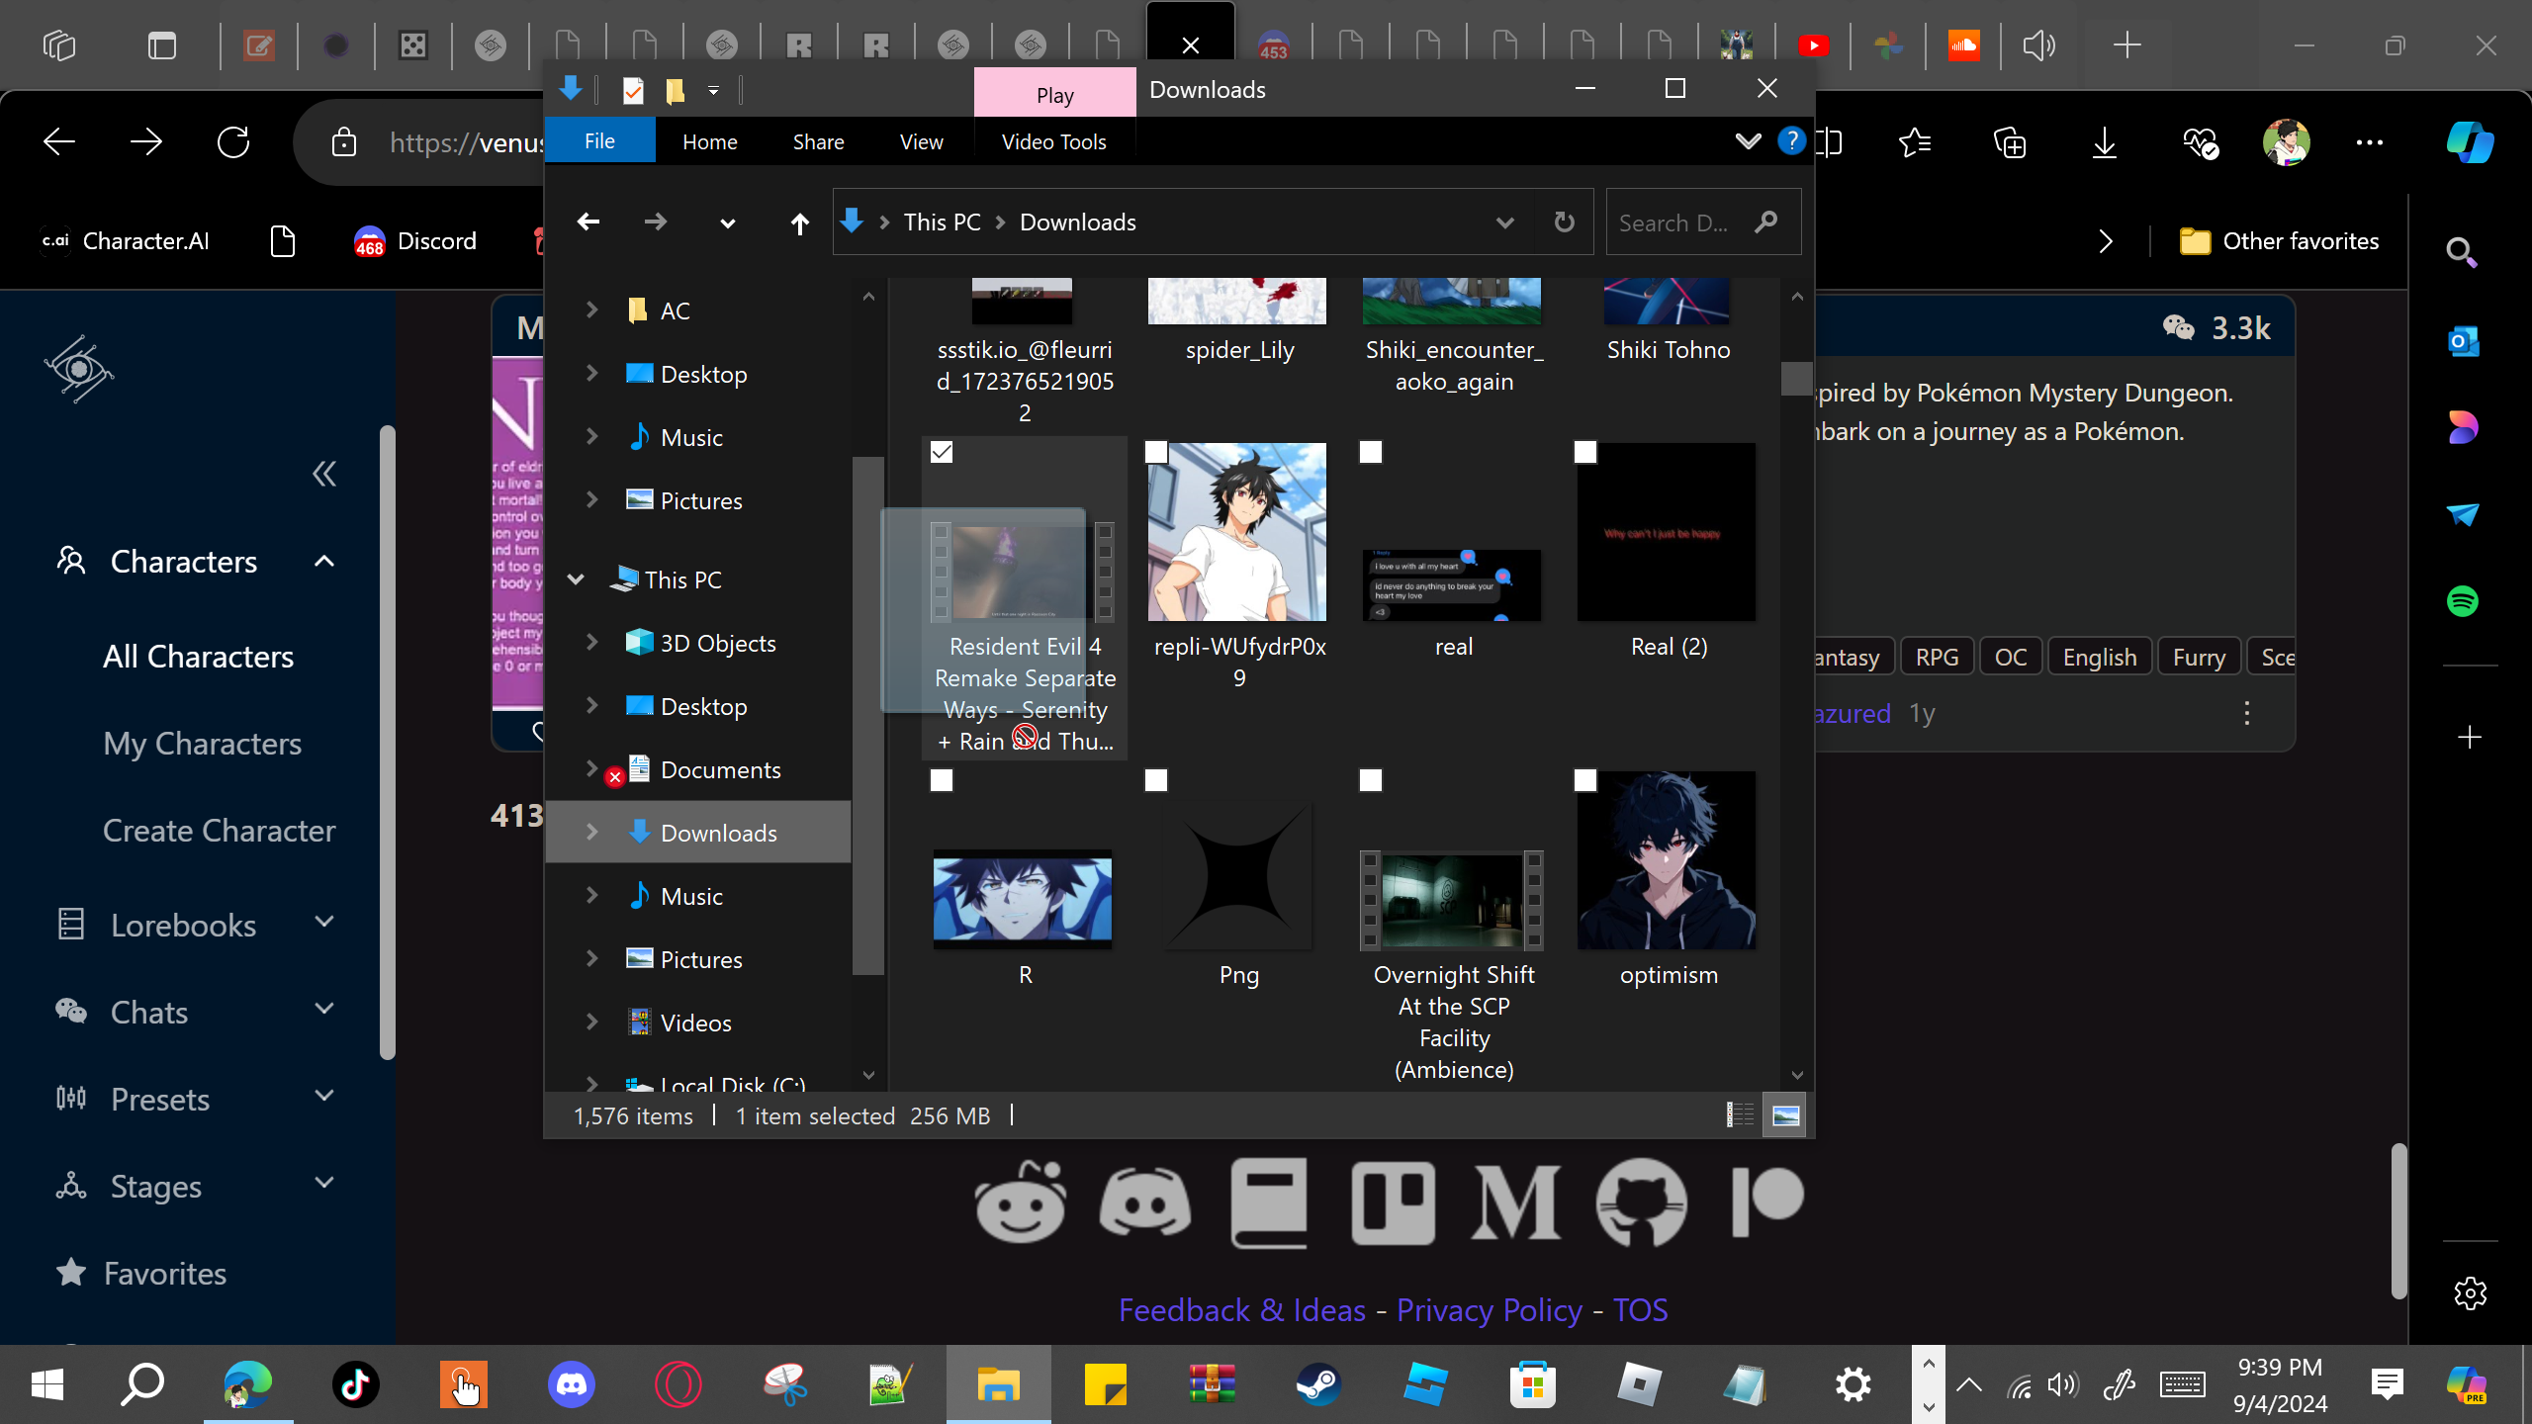The width and height of the screenshot is (2532, 1424).
Task: Tick the checkbox on the optimism image
Action: (x=1585, y=781)
